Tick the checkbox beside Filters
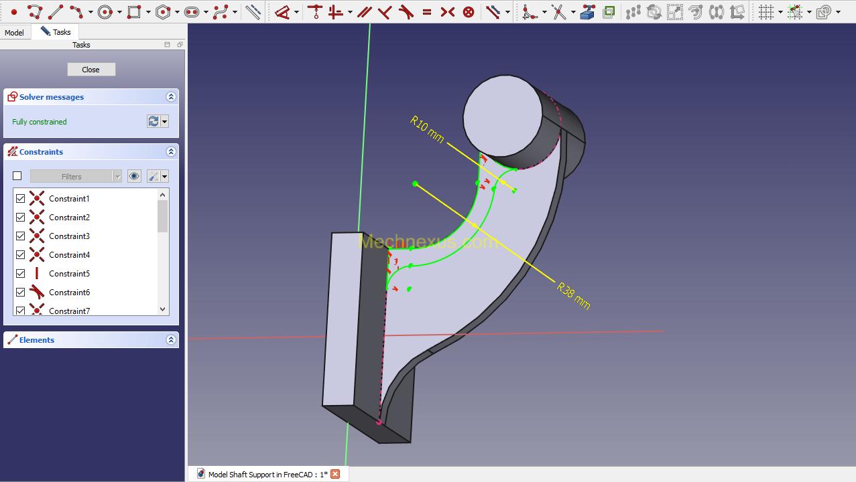 [17, 176]
